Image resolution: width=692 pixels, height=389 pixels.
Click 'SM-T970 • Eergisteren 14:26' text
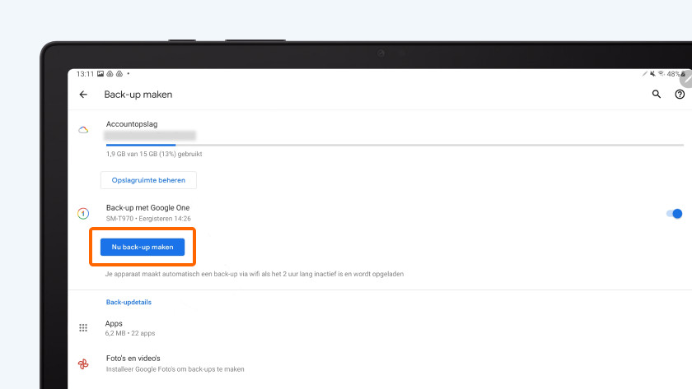pyautogui.click(x=148, y=219)
